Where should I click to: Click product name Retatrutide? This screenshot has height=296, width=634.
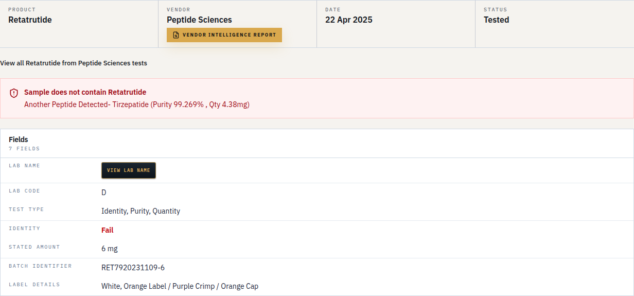tap(30, 20)
